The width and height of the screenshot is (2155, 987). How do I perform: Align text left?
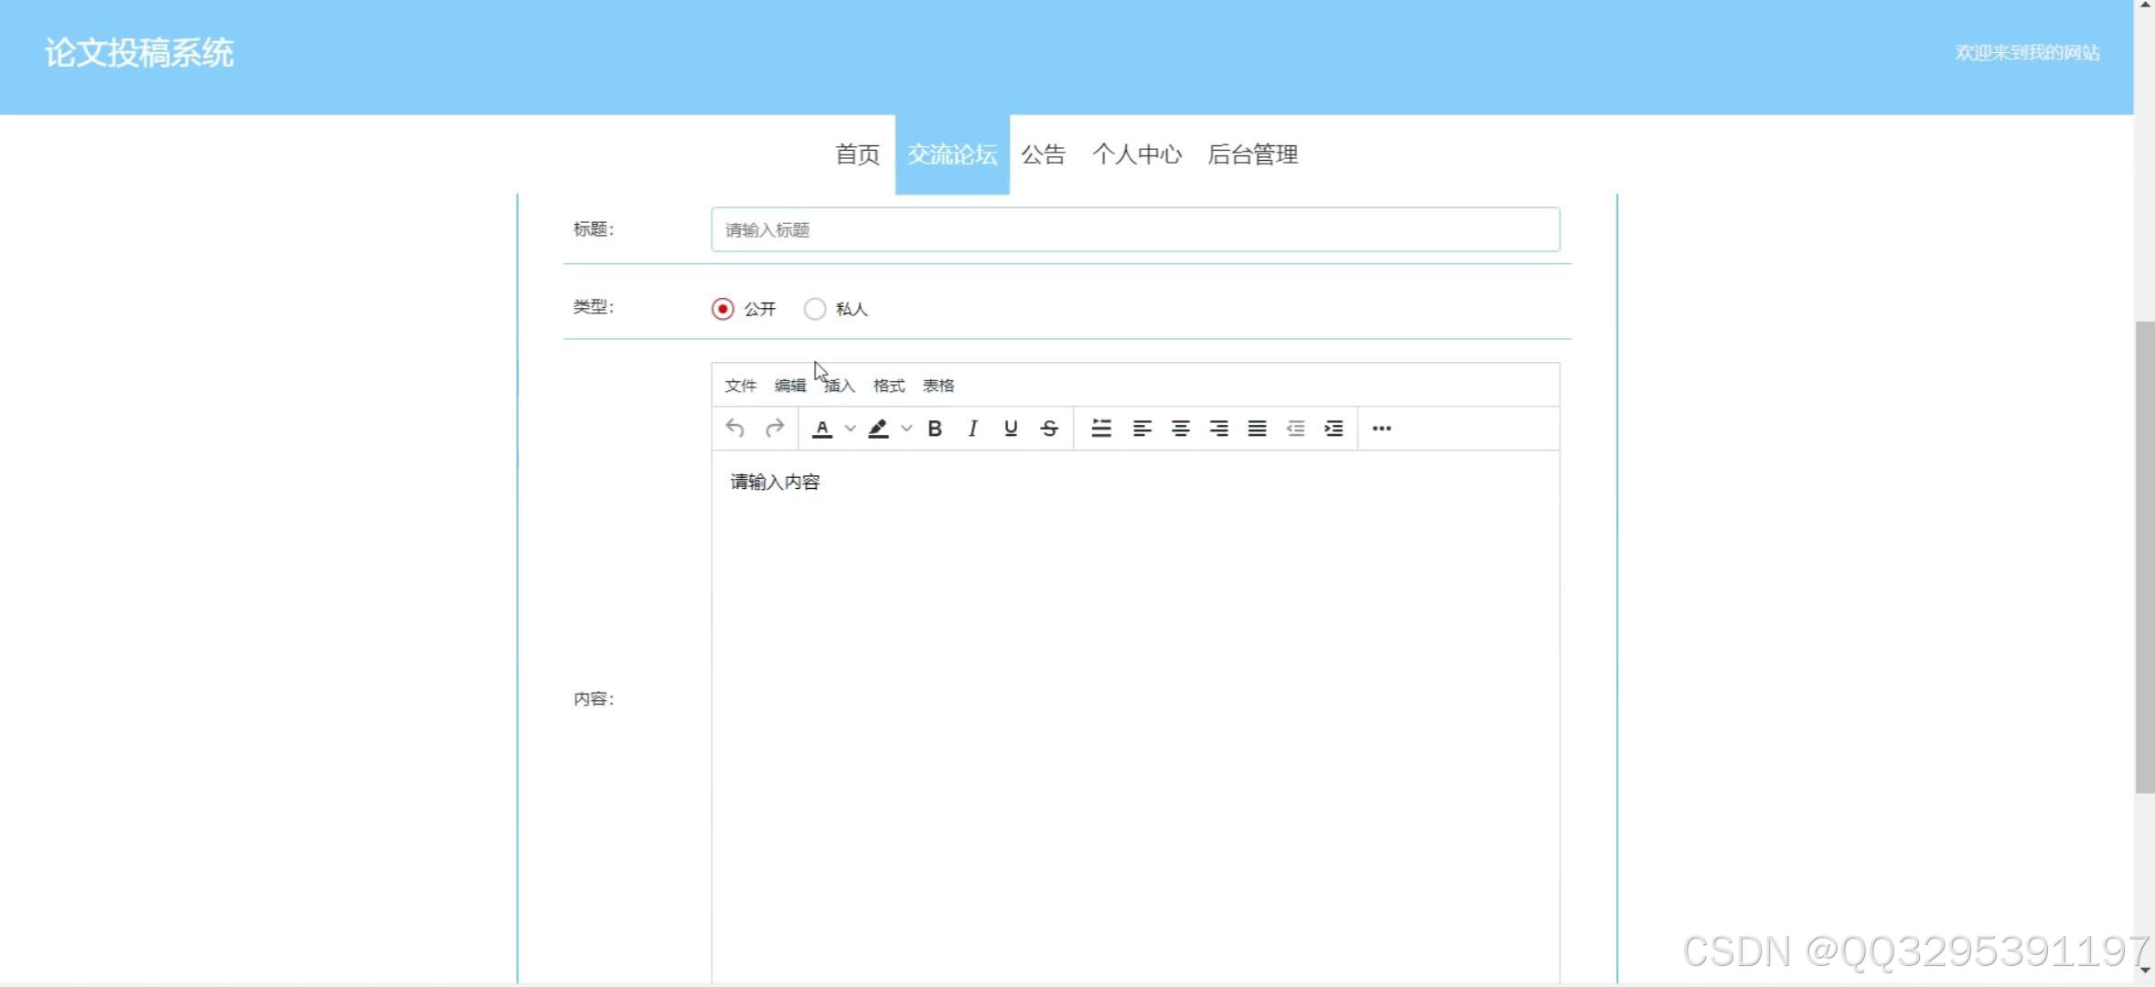(x=1142, y=428)
